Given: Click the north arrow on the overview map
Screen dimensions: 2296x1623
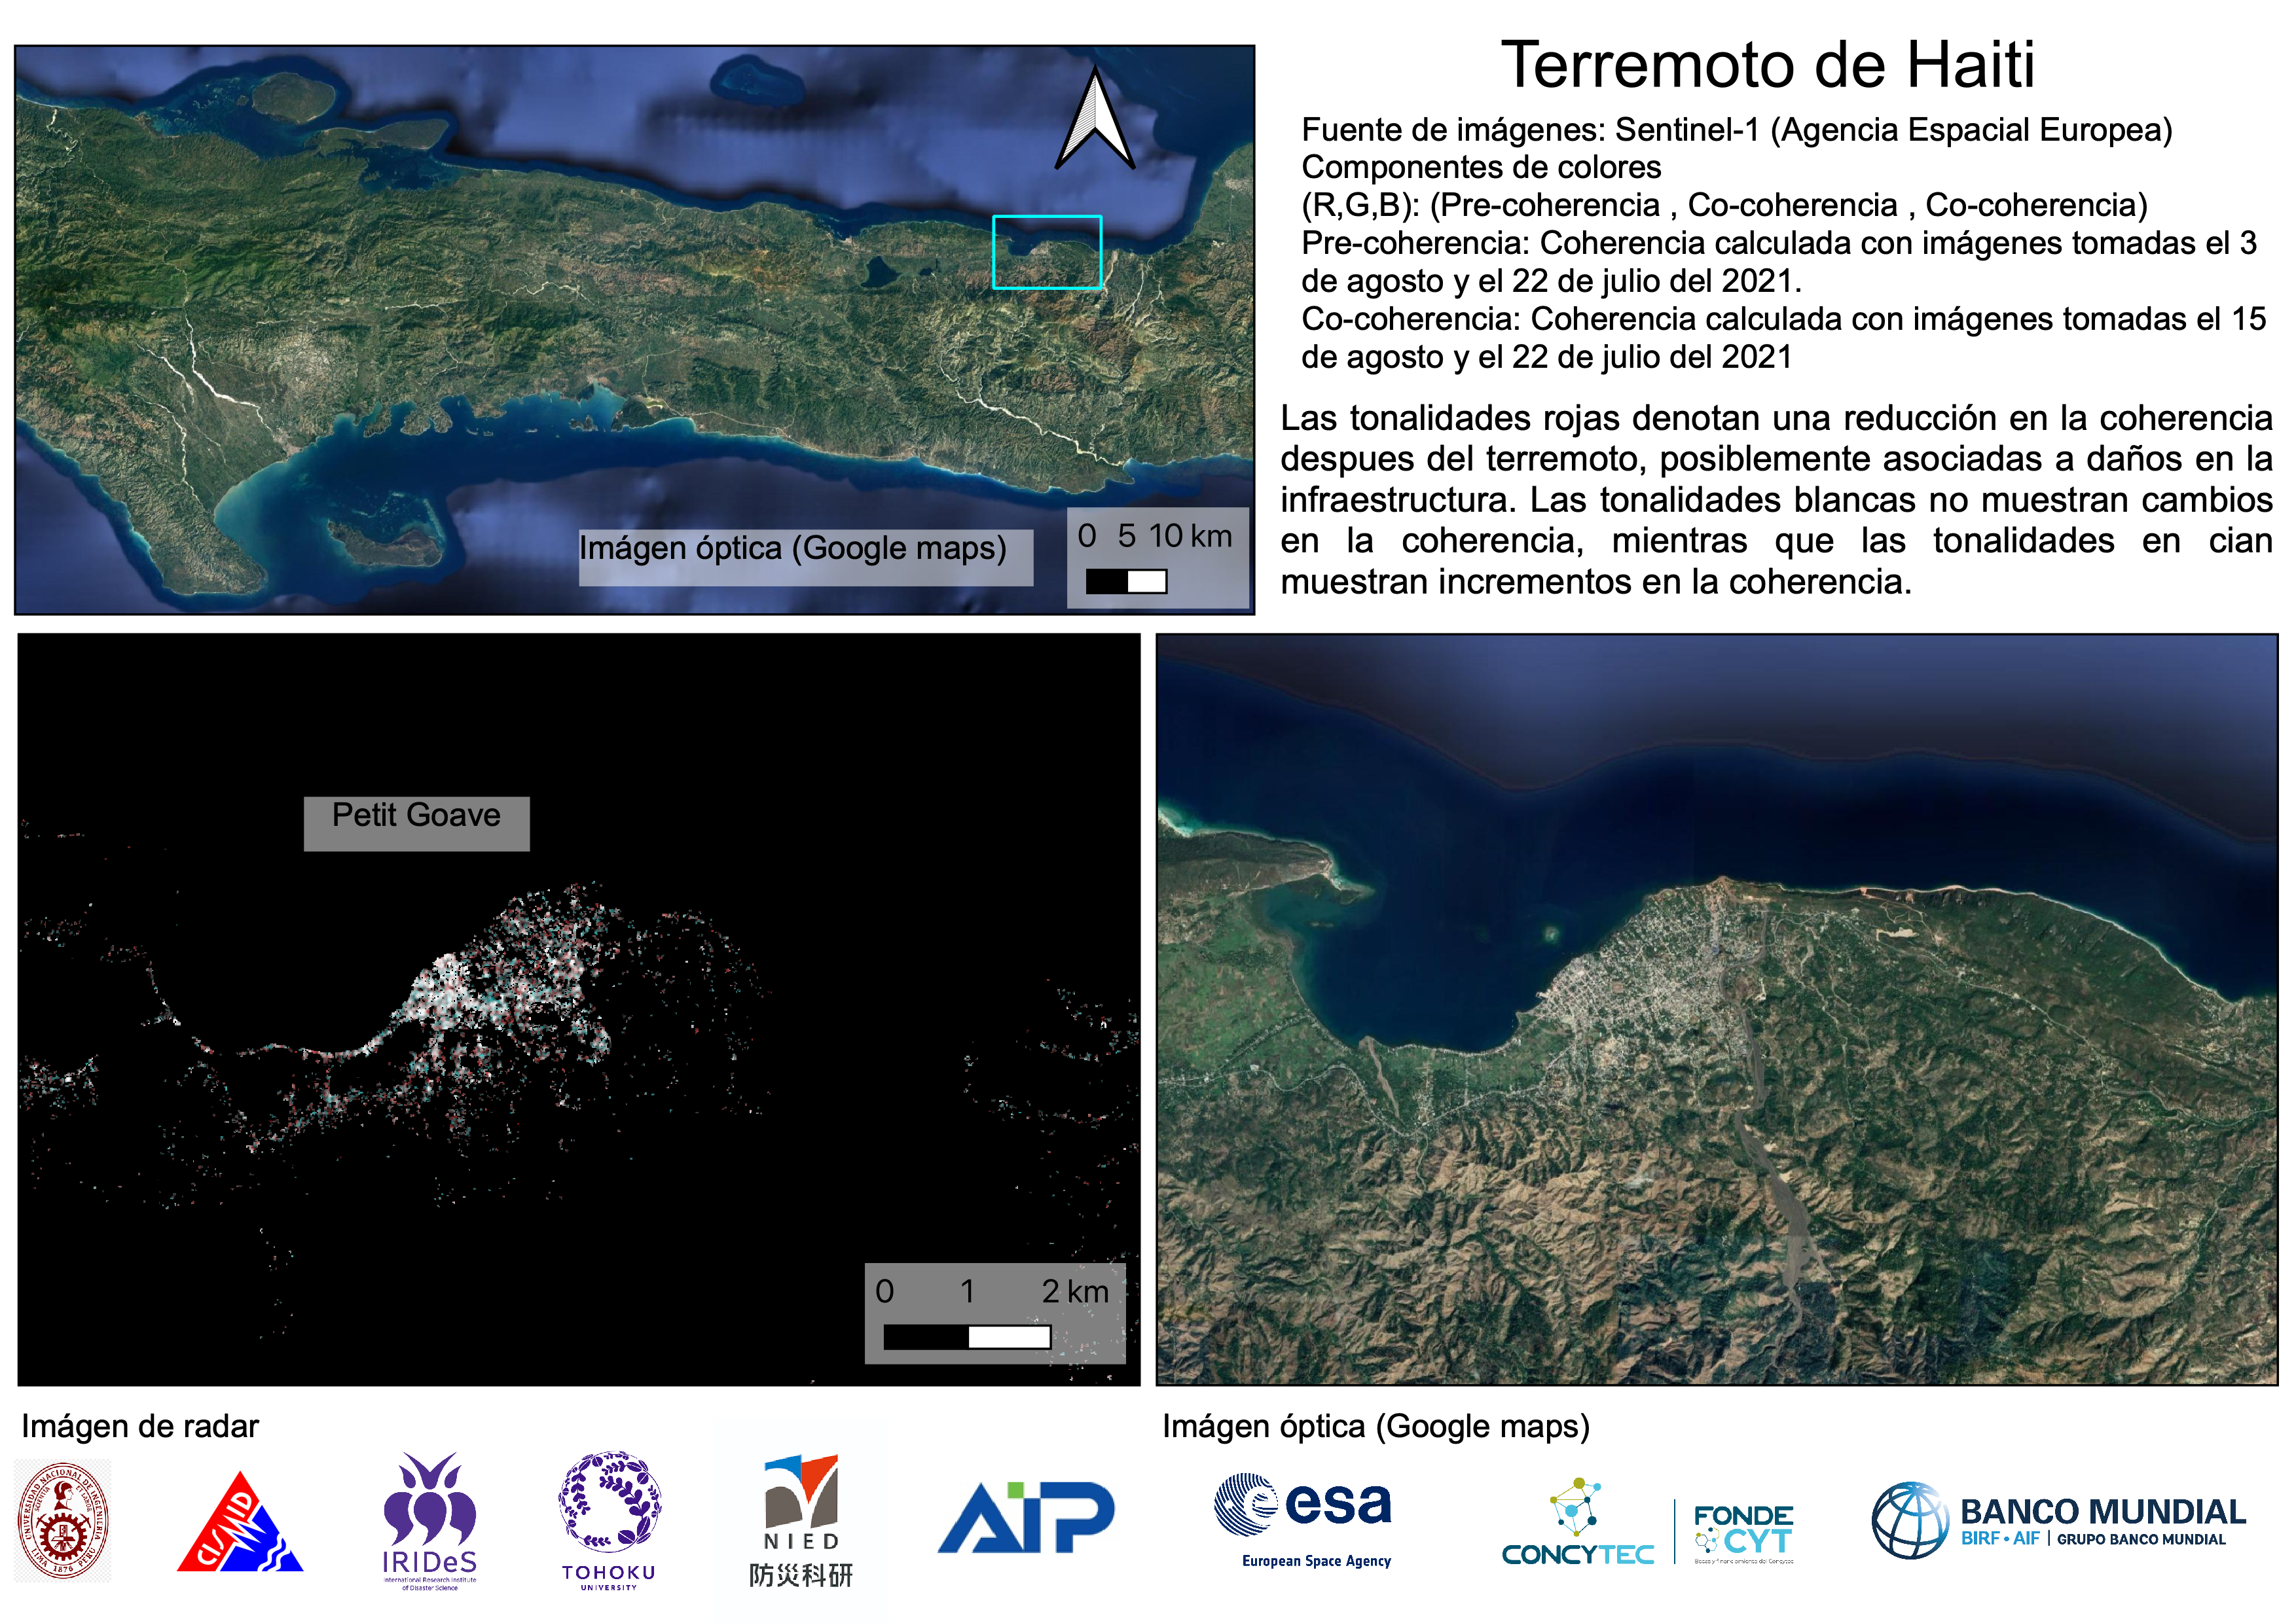Looking at the screenshot, I should [x=1095, y=118].
